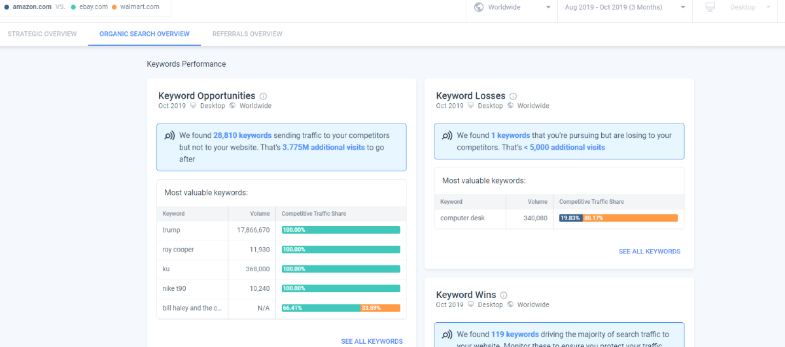The height and width of the screenshot is (347, 785).
Task: Click the 1 keywords link in Losses
Action: [x=510, y=135]
